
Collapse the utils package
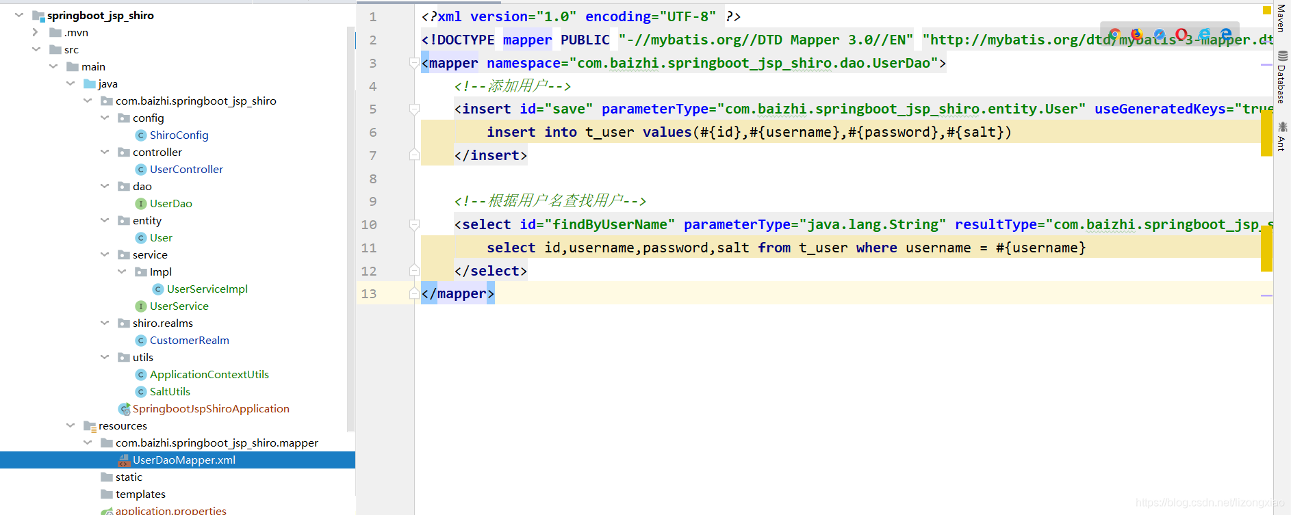pyautogui.click(x=104, y=357)
